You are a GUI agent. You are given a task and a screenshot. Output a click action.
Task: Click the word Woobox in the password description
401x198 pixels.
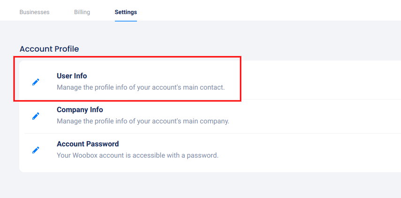(85, 155)
